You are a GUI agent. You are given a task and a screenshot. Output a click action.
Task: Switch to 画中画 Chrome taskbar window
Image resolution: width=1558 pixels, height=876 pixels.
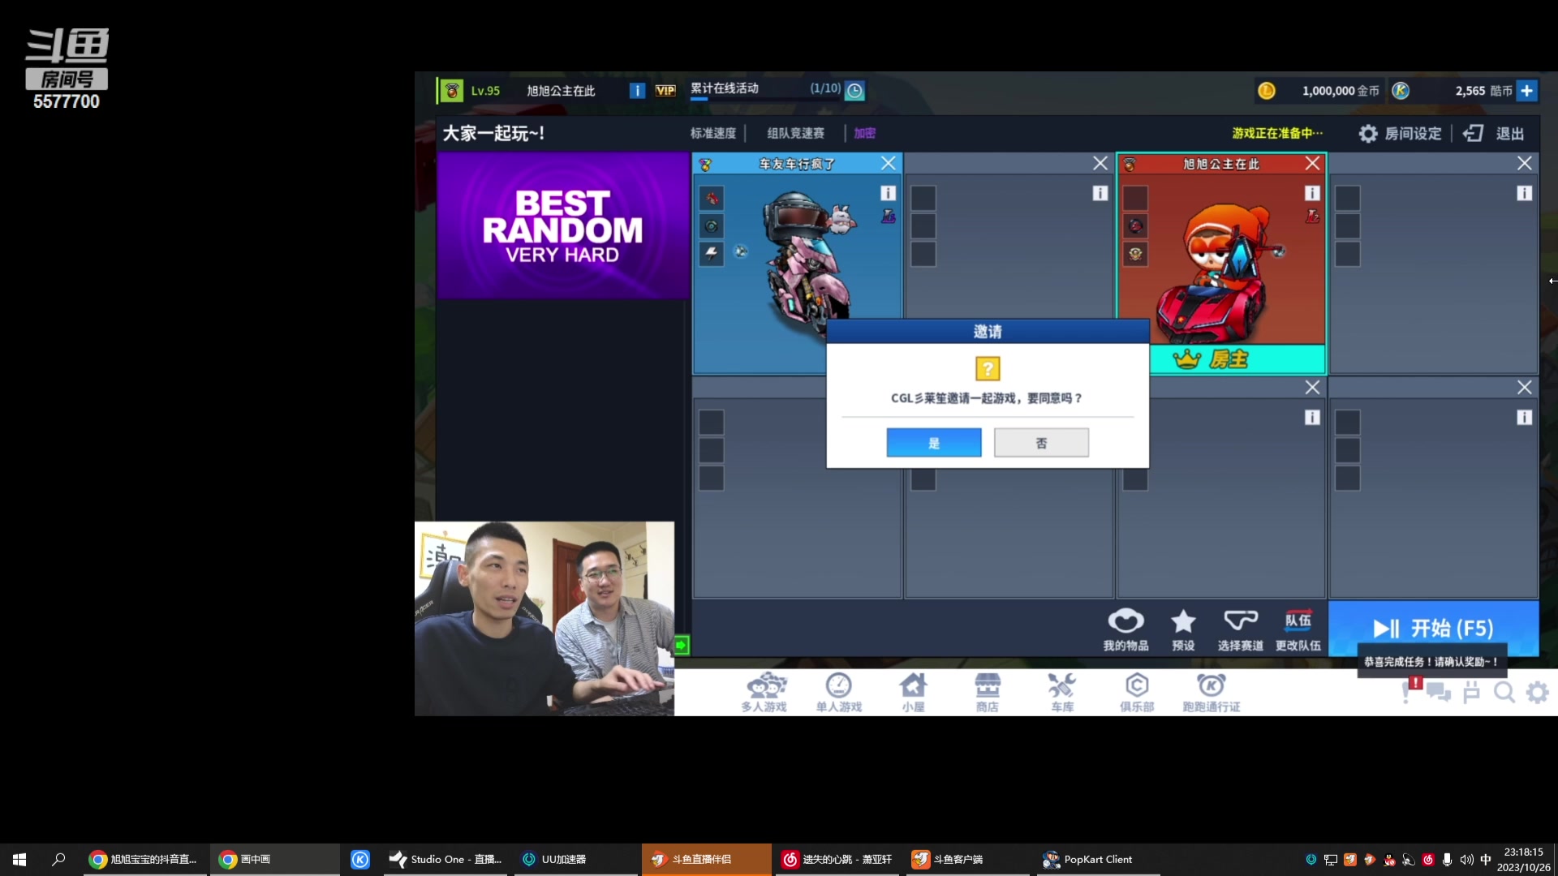coord(274,859)
